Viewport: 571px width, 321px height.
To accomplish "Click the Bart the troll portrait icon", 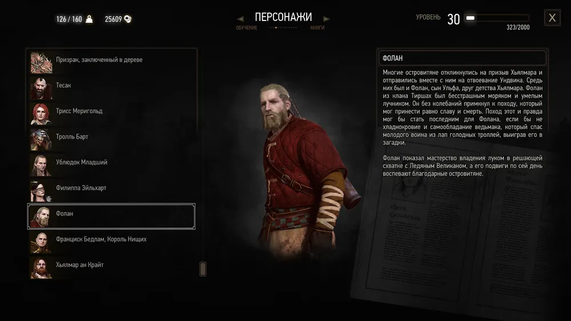I will click(41, 140).
